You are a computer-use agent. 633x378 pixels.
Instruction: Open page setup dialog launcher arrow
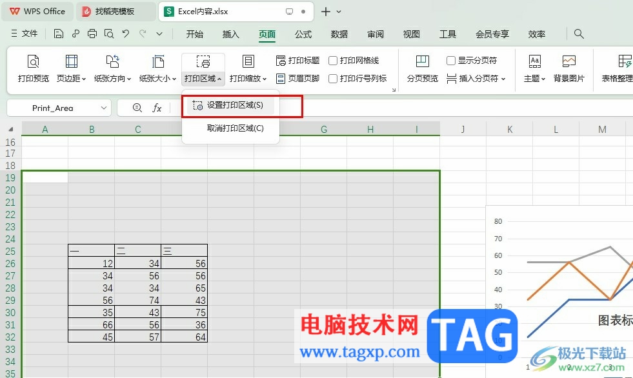(x=394, y=90)
